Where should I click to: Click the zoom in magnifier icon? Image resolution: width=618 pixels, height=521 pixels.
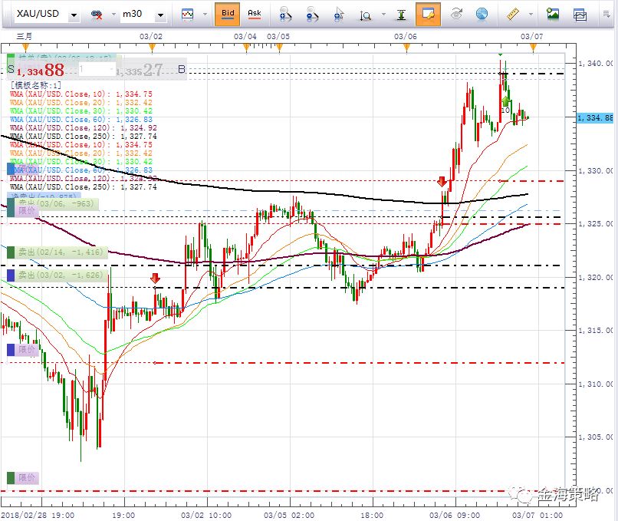point(285,14)
